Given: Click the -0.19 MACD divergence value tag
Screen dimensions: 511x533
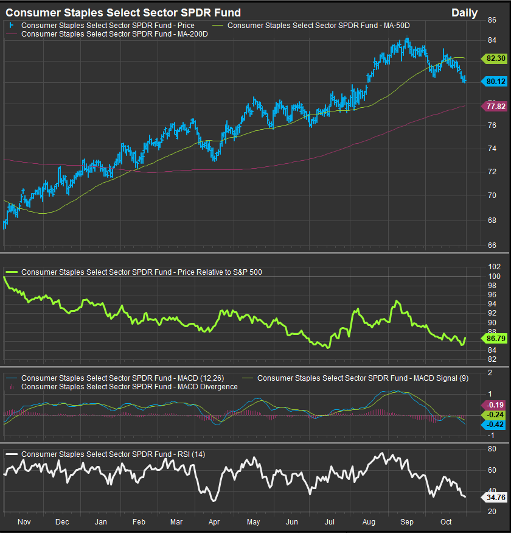Looking at the screenshot, I should coord(494,405).
